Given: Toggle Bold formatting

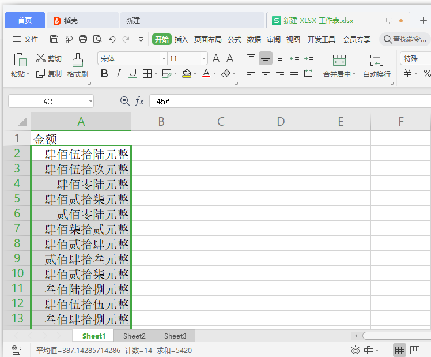Looking at the screenshot, I should [104, 73].
